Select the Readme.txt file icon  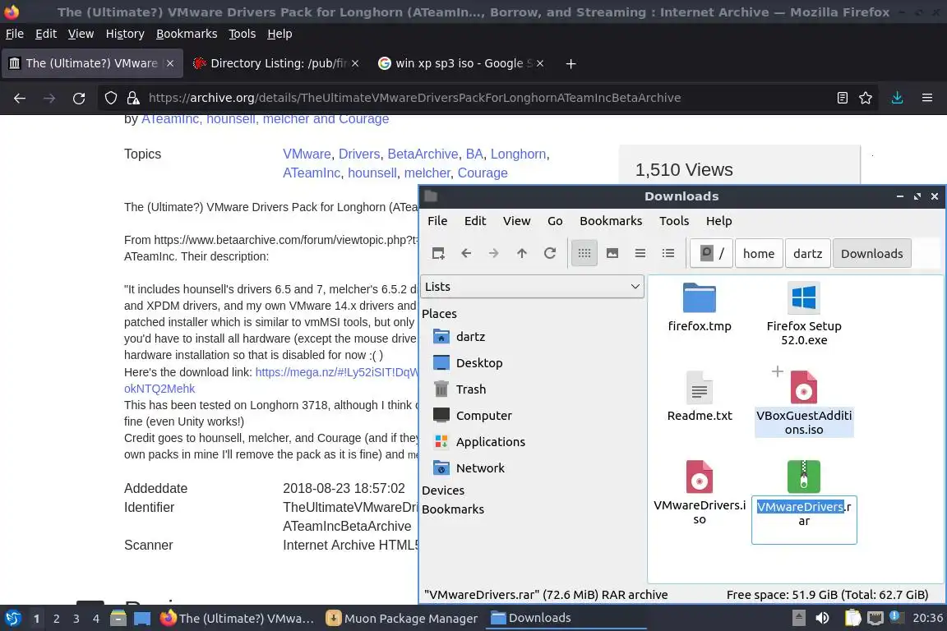tap(700, 388)
